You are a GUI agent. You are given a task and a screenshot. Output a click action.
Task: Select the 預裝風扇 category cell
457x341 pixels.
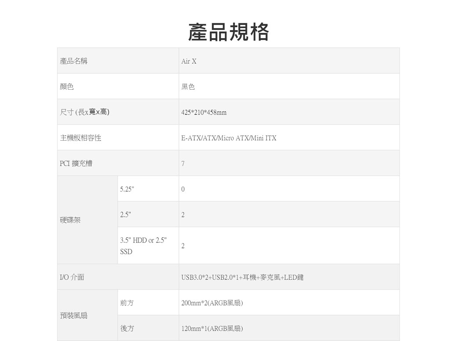point(74,316)
